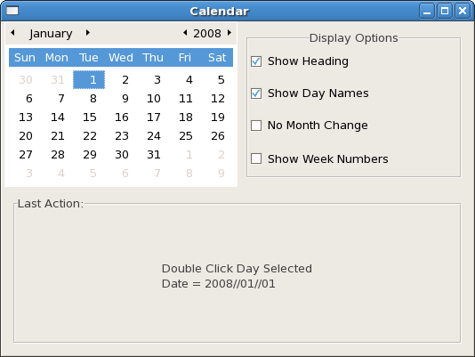Pick Sunday January 27

coord(26,155)
